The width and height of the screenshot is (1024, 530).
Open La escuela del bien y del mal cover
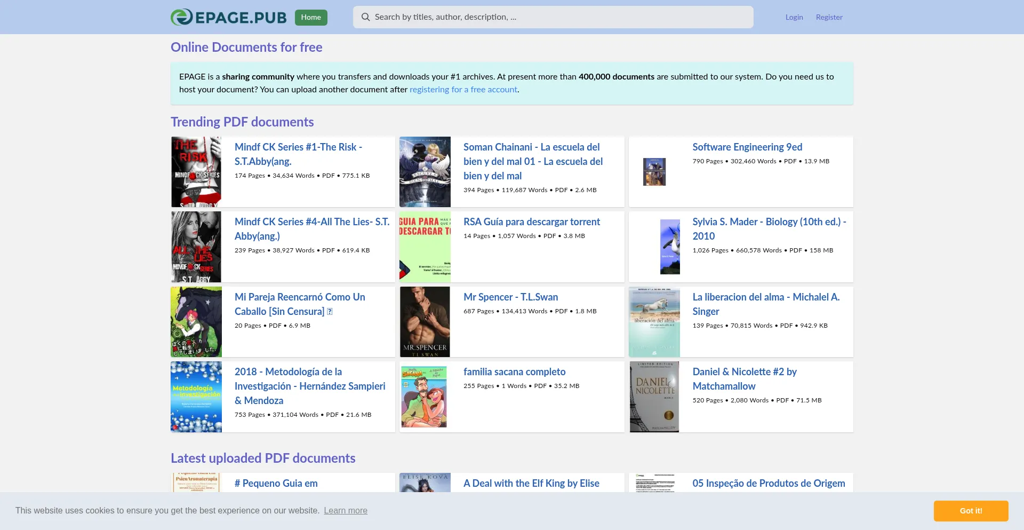tap(425, 172)
